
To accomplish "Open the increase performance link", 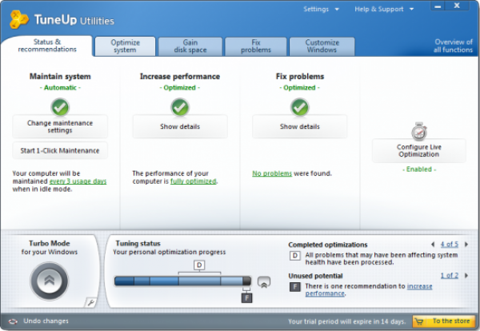I will pos(369,289).
